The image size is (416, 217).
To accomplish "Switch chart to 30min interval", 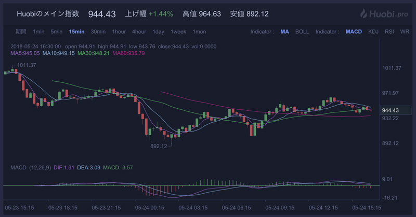I will click(x=98, y=32).
